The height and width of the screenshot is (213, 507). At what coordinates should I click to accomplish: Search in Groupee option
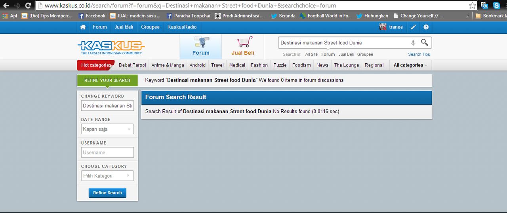tap(365, 54)
